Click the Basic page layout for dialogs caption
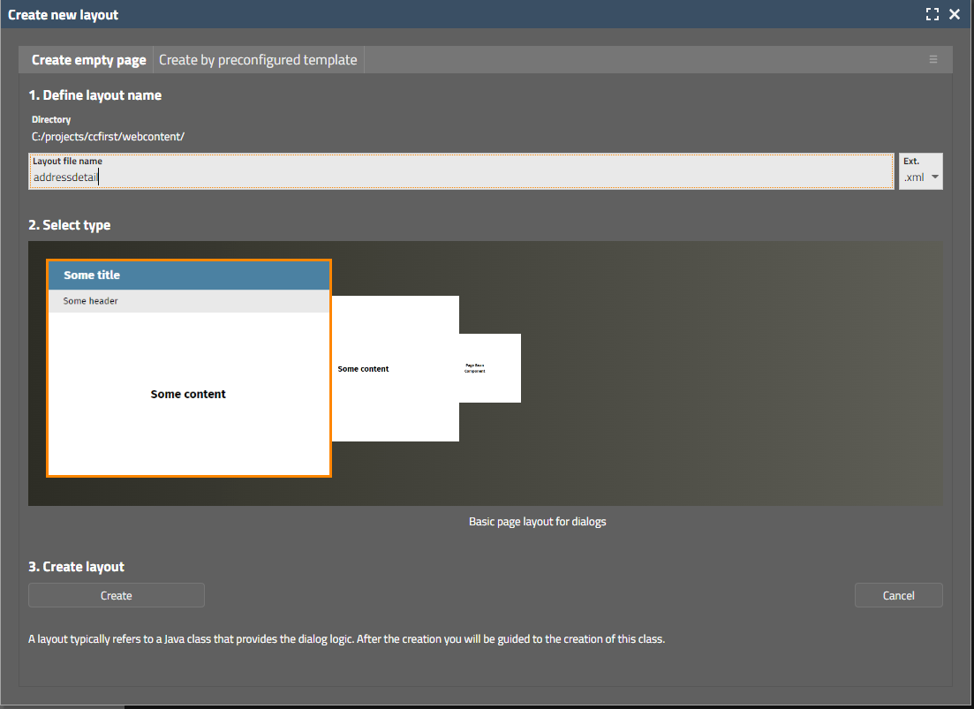The width and height of the screenshot is (974, 709). (537, 522)
